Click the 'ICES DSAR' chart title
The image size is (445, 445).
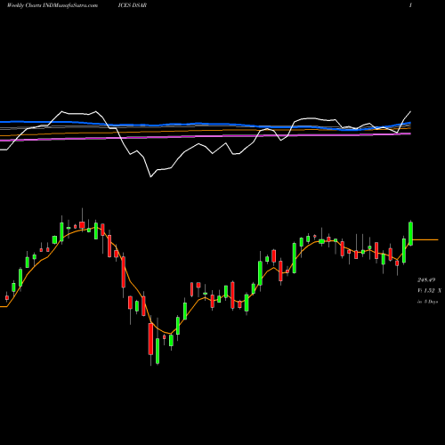coord(133,5)
